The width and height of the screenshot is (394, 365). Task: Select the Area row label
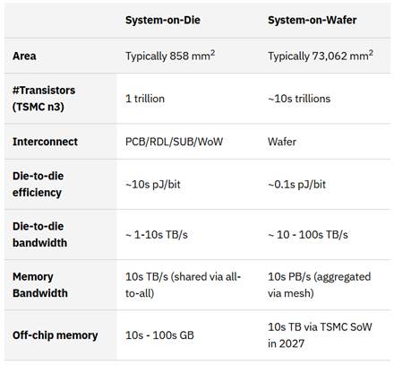coord(24,56)
